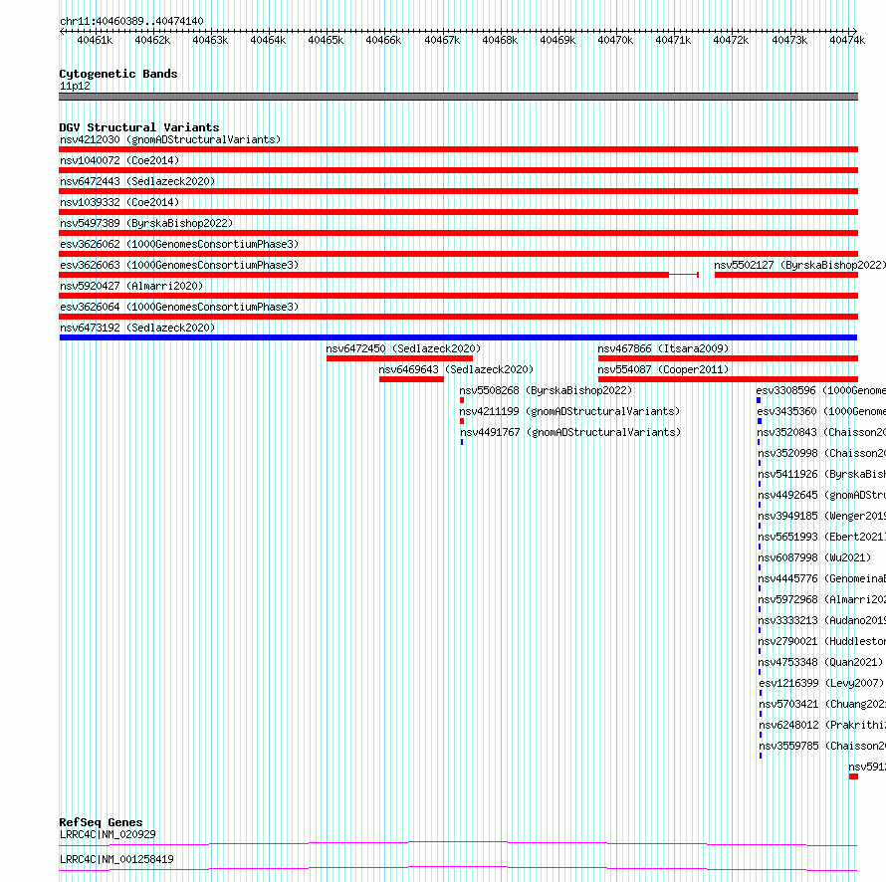Click the nsv4753348 (Quan2021) label

click(x=820, y=662)
